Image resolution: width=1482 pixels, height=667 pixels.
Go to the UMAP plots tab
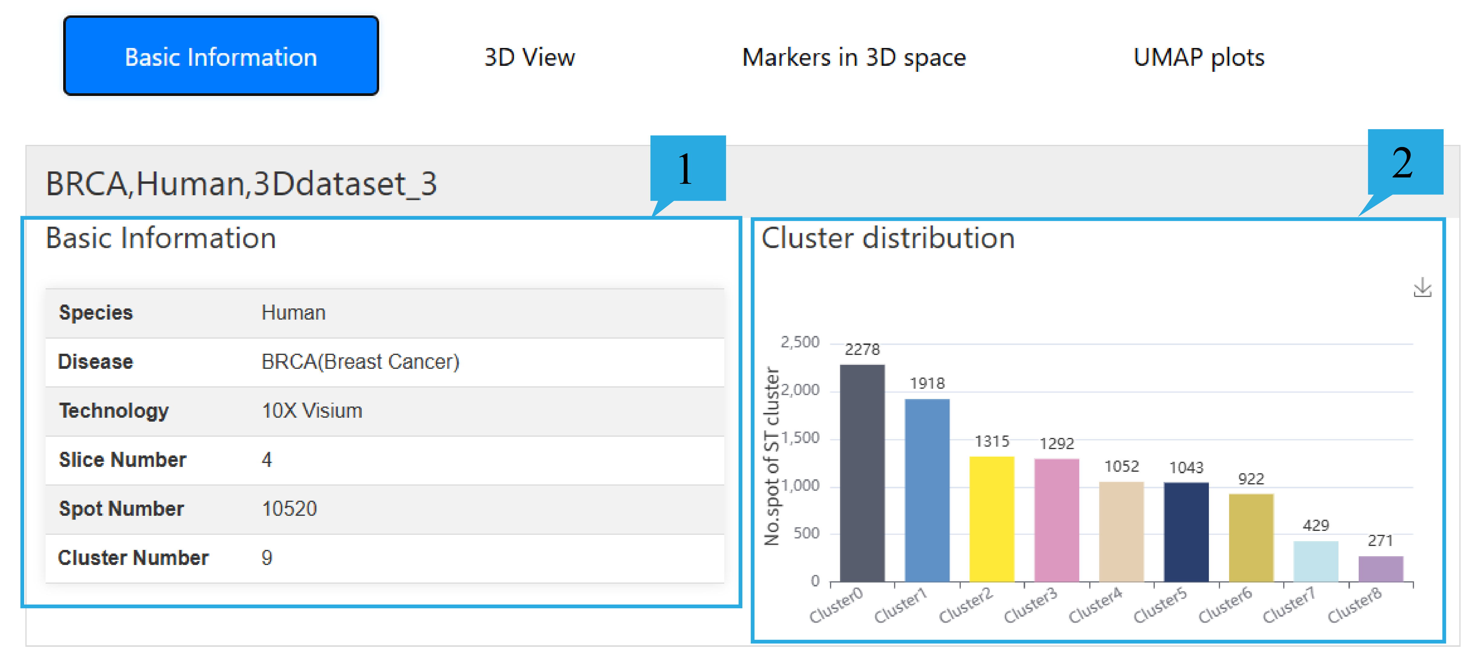pyautogui.click(x=1198, y=57)
